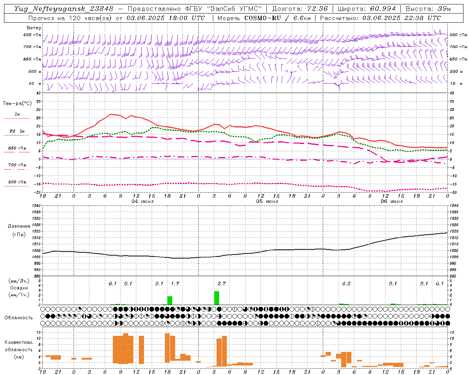Click the Тем-ра(°C) temperature panel label

17,104
